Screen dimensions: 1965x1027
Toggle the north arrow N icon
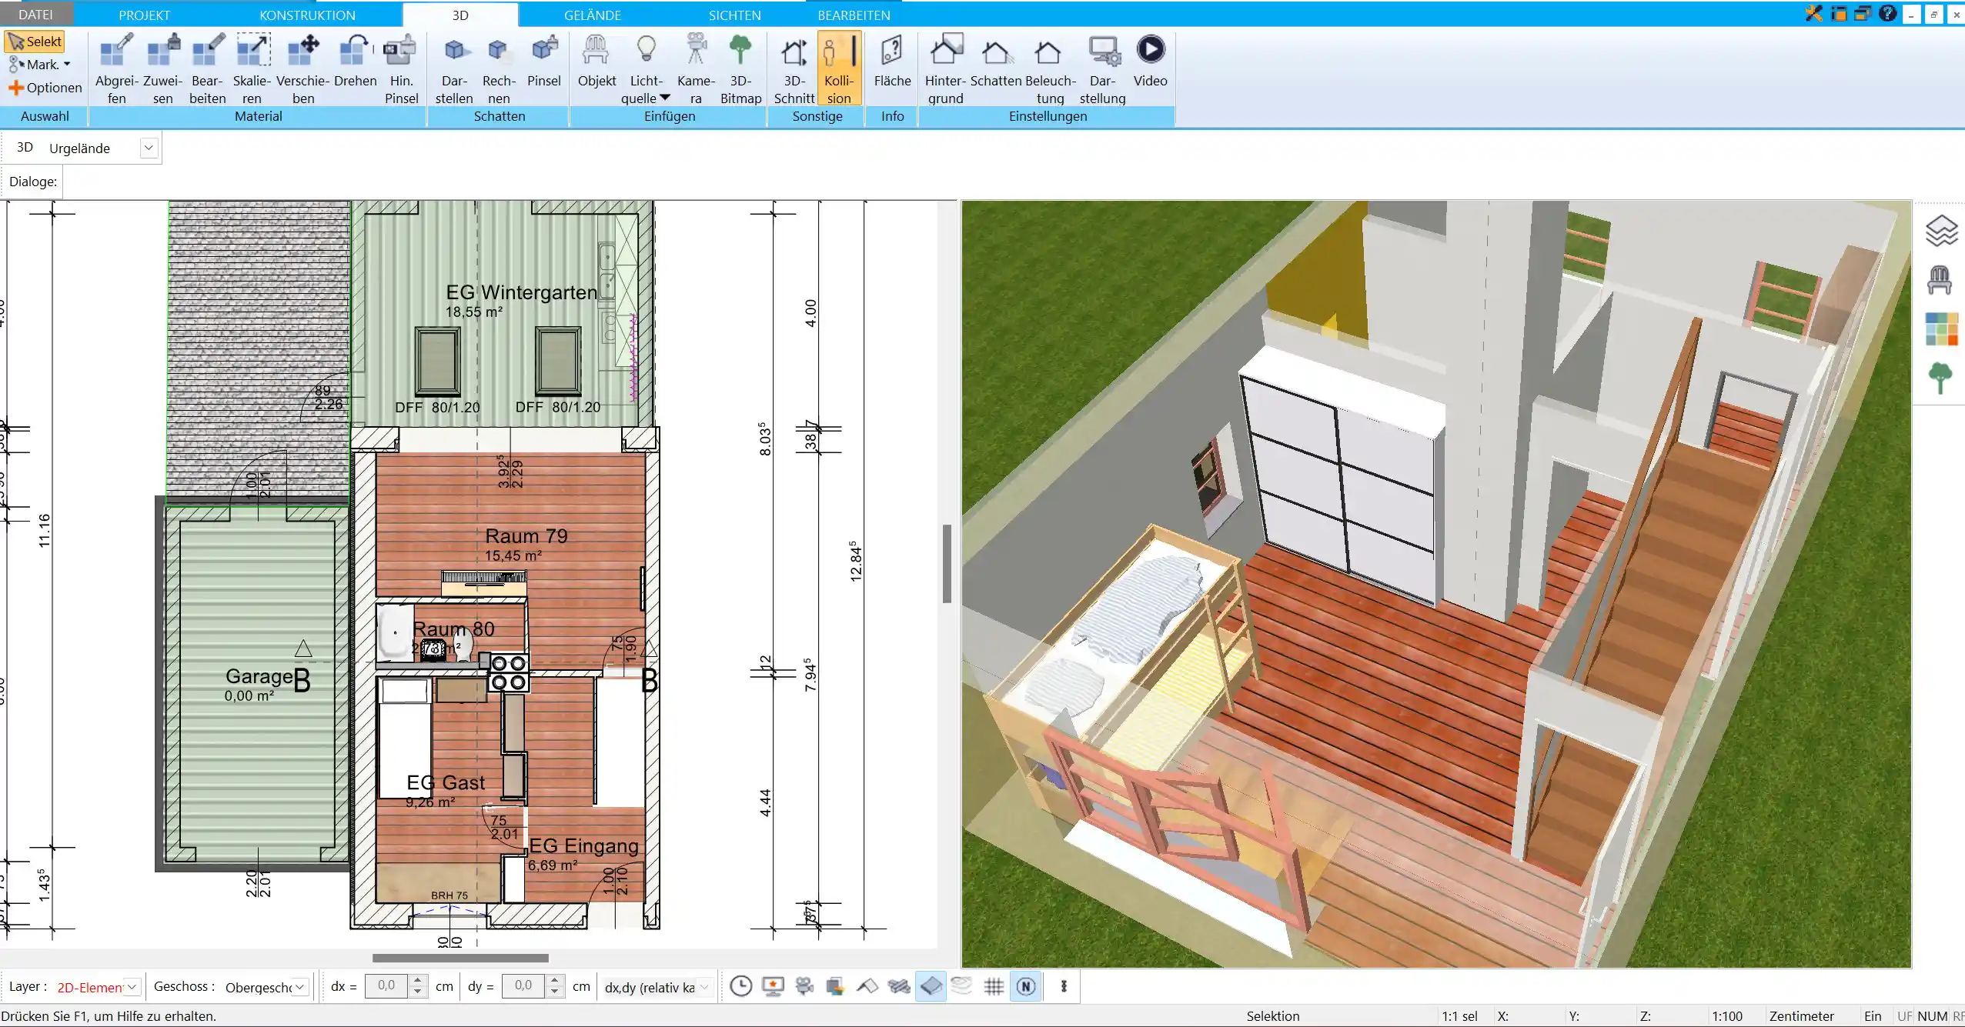point(1025,986)
